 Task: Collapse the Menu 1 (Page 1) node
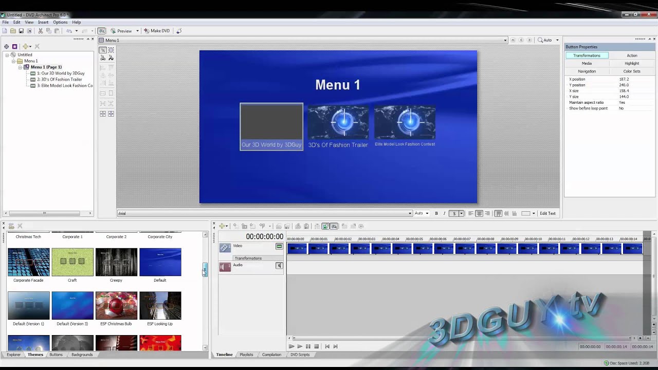click(x=20, y=67)
